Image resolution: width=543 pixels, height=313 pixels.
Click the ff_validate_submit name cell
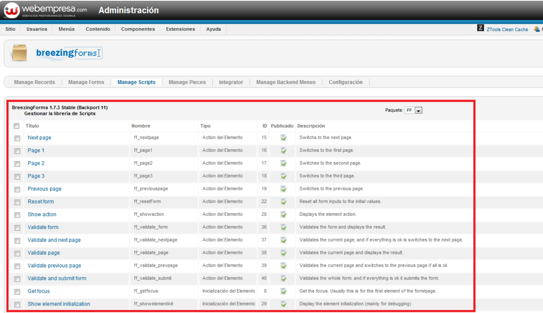[153, 278]
